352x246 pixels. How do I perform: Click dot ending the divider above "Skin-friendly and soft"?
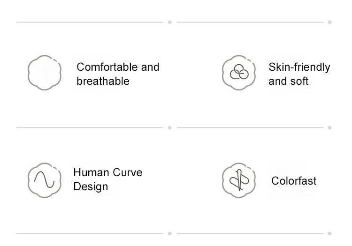(330, 22)
